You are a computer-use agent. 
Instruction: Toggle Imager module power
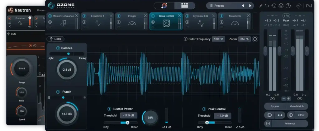(118, 16)
